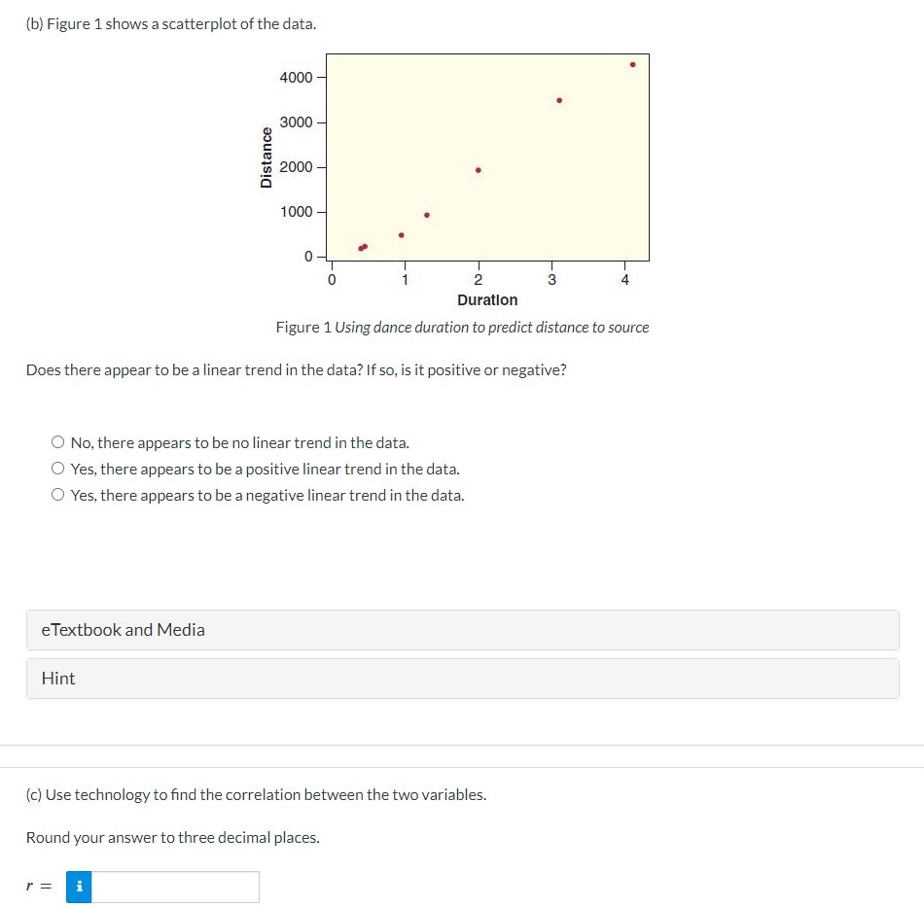Click the linear trend question prompt text
924x907 pixels.
tap(296, 369)
